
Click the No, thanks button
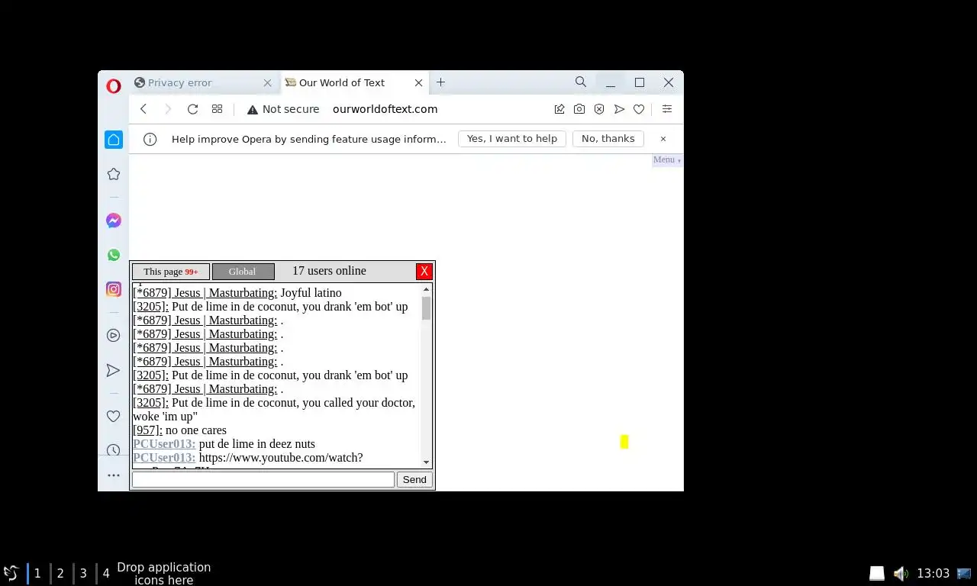[608, 139]
